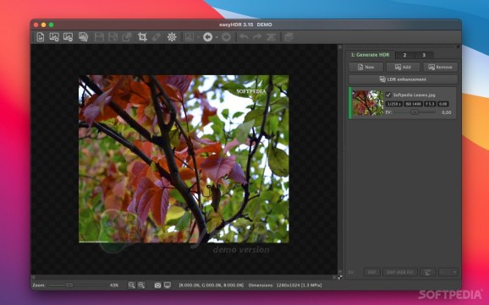Click the Remove button in panel
489x305 pixels.
440,67
